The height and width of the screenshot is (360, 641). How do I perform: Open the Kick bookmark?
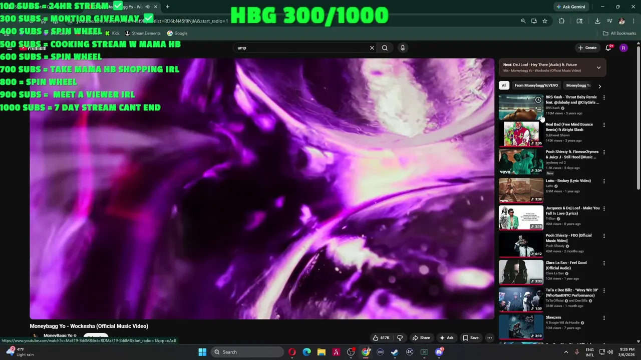pyautogui.click(x=112, y=33)
